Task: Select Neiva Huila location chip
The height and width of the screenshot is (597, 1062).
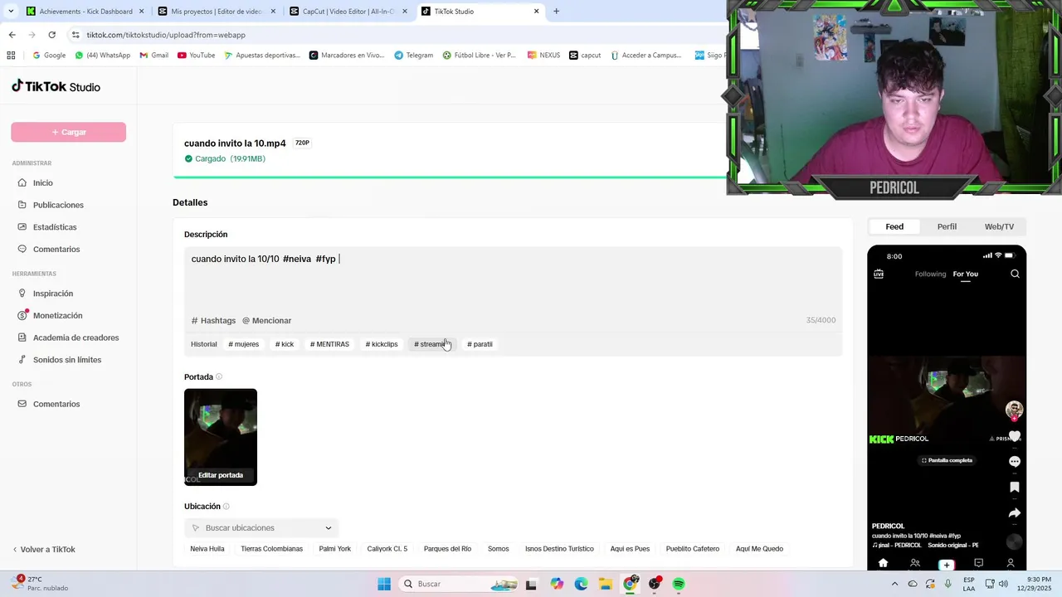Action: coord(207,549)
